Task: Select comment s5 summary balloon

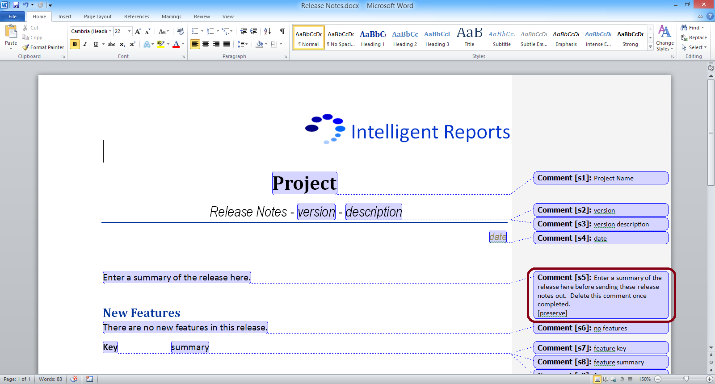Action: click(x=601, y=295)
